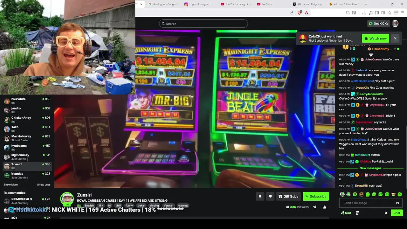Click the share page icon in address bar
This screenshot has height=229, width=407.
tap(292, 13)
